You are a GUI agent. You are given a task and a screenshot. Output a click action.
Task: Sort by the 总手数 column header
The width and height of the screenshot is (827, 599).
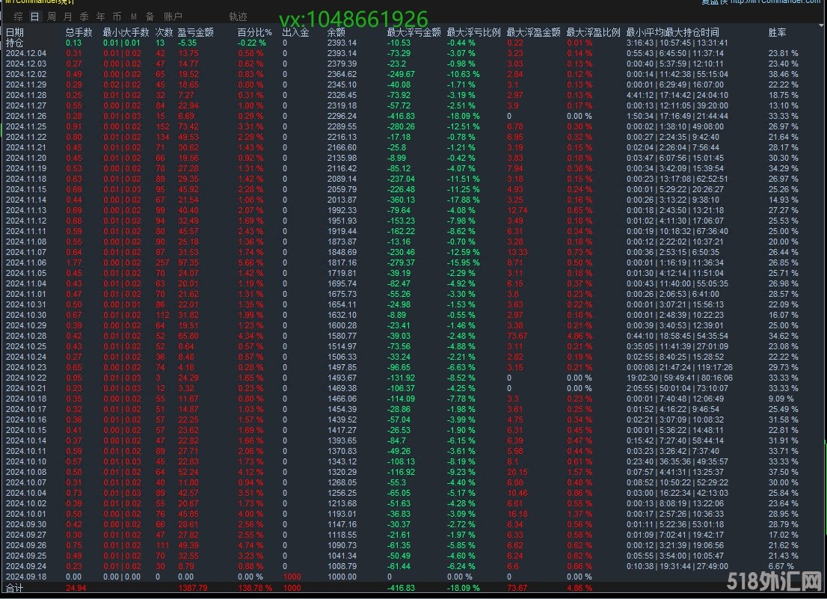(x=79, y=33)
